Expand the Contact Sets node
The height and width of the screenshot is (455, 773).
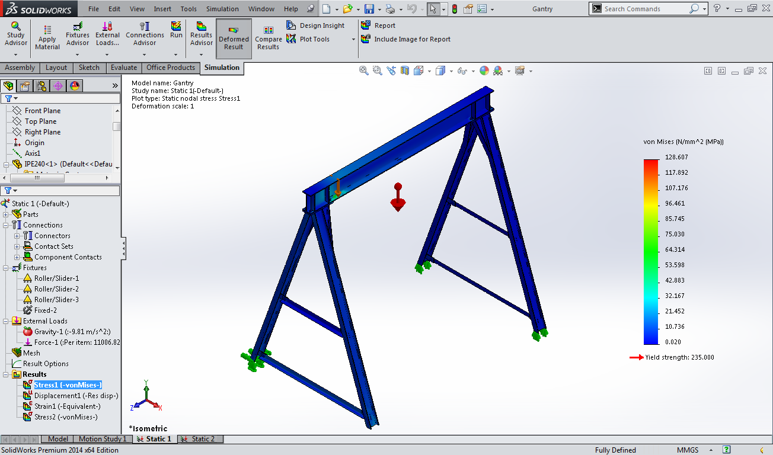(17, 246)
